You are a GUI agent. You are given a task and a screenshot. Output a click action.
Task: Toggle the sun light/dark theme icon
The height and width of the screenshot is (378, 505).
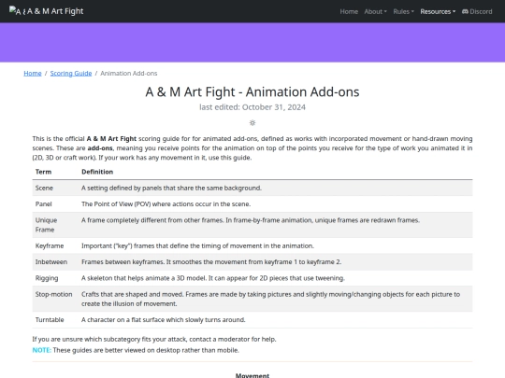252,123
